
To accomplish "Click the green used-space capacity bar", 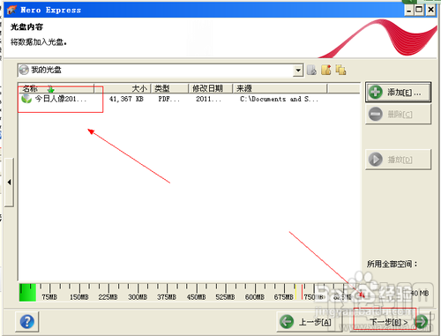I will pyautogui.click(x=27, y=293).
